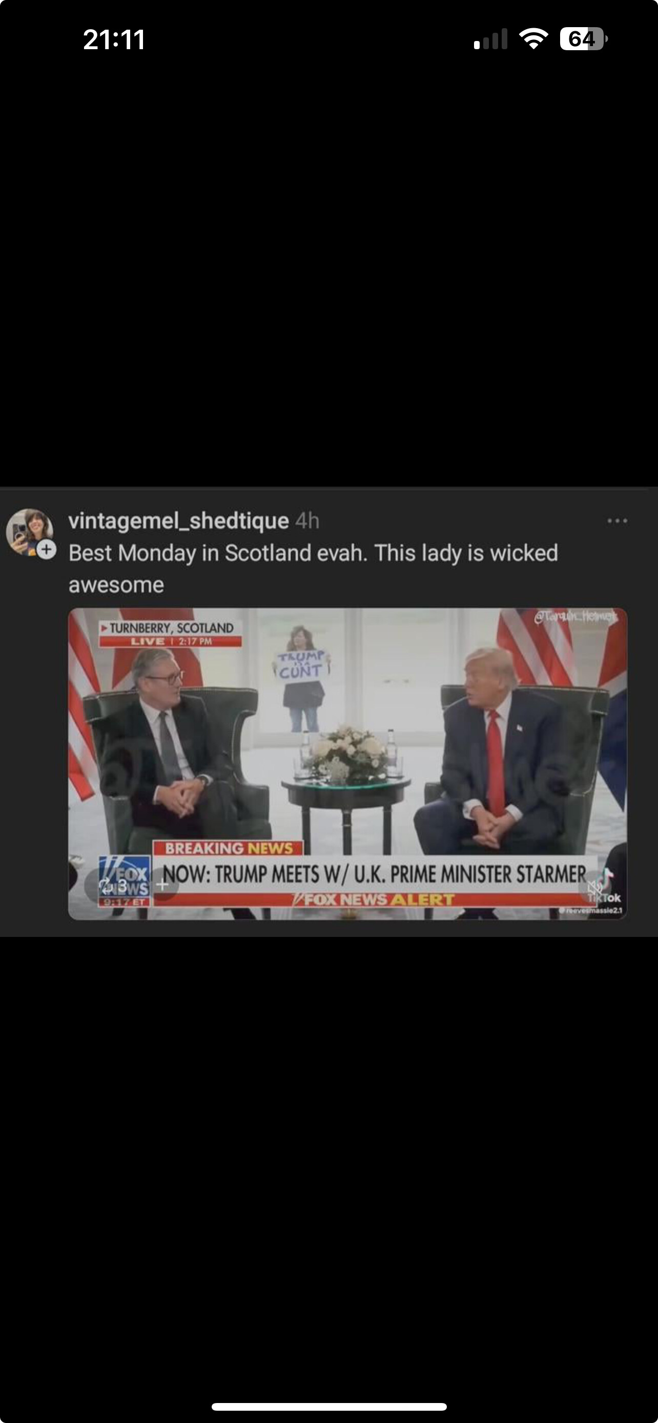Screen dimensions: 658x1423
Task: Tap the 4h timestamp of the post
Action: point(307,520)
